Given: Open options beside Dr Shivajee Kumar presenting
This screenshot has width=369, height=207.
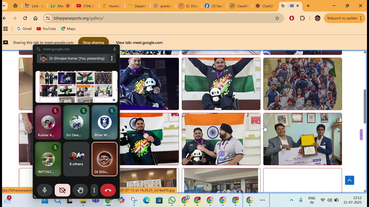Looking at the screenshot, I should click(x=112, y=58).
